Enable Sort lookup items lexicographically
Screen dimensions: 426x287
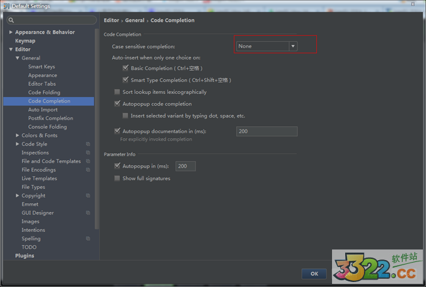click(117, 92)
